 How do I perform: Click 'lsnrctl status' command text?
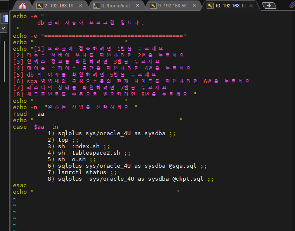tap(82, 172)
